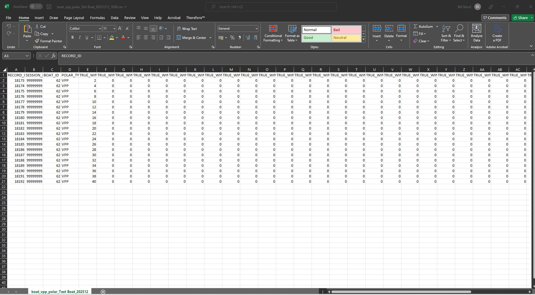Expand the Name Box dropdown arrow

click(27, 56)
